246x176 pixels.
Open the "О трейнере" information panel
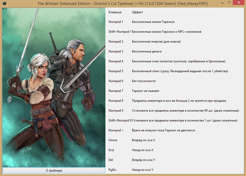coord(54,171)
